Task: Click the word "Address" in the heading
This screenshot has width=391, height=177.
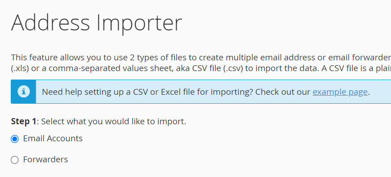Action: coord(50,23)
